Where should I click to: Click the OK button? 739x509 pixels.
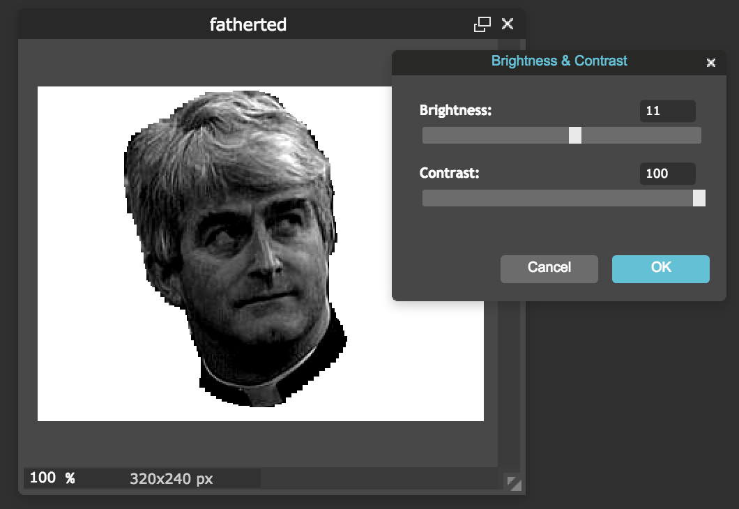pyautogui.click(x=660, y=269)
